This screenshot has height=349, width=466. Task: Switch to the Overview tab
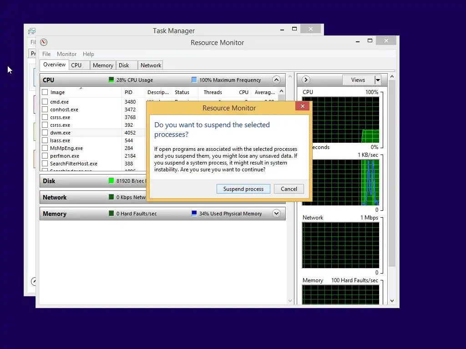54,65
